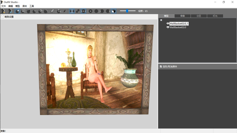Image resolution: width=237 pixels, height=133 pixels.
Task: Toggle the 选则/取消滑块 checkbox
Action: coord(161,66)
